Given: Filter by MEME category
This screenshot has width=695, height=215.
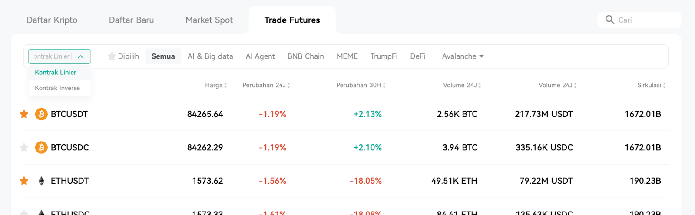Looking at the screenshot, I should [347, 56].
